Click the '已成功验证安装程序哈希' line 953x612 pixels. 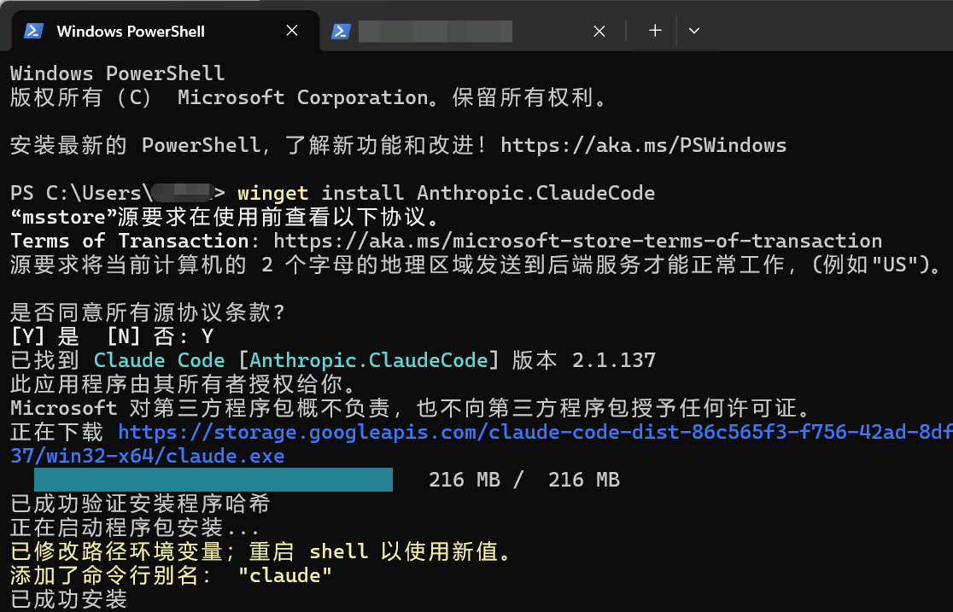tap(140, 504)
